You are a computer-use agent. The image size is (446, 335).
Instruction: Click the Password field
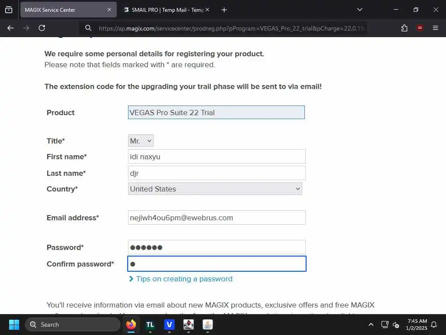click(x=217, y=247)
